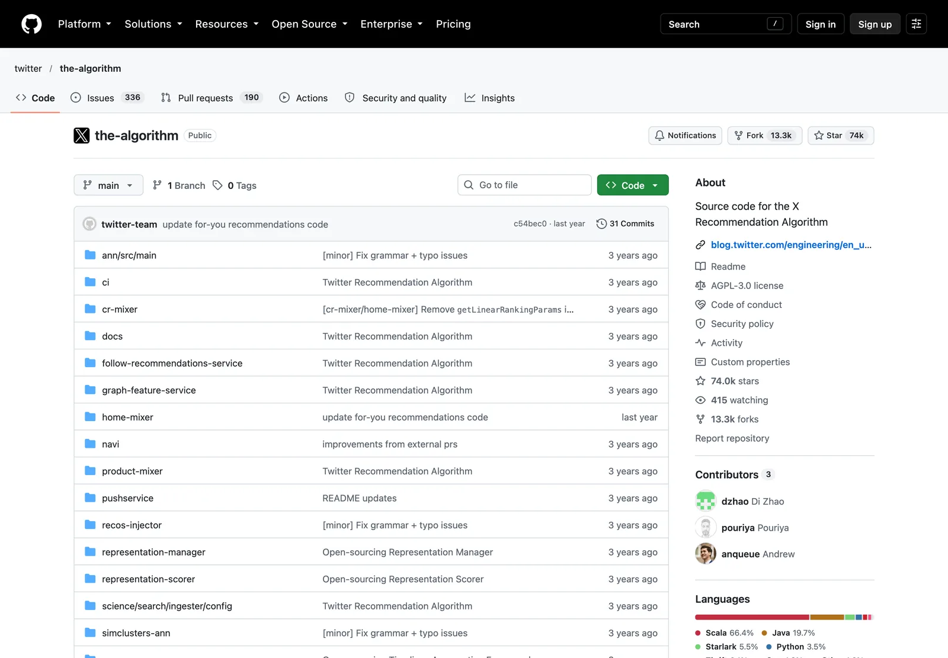
Task: Expand the Open Source menu
Action: coord(309,24)
